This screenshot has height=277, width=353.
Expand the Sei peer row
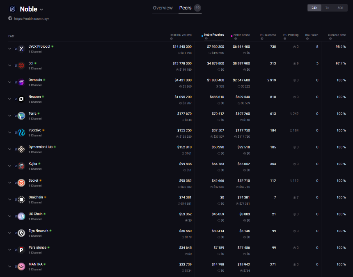pyautogui.click(x=10, y=65)
